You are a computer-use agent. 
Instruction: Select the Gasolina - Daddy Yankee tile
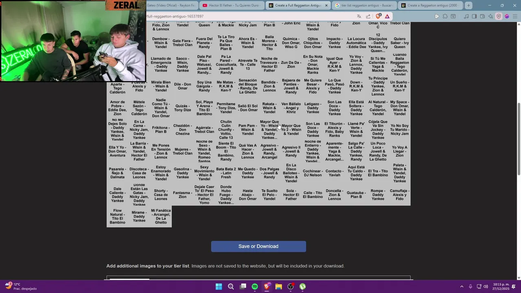[x=182, y=173]
